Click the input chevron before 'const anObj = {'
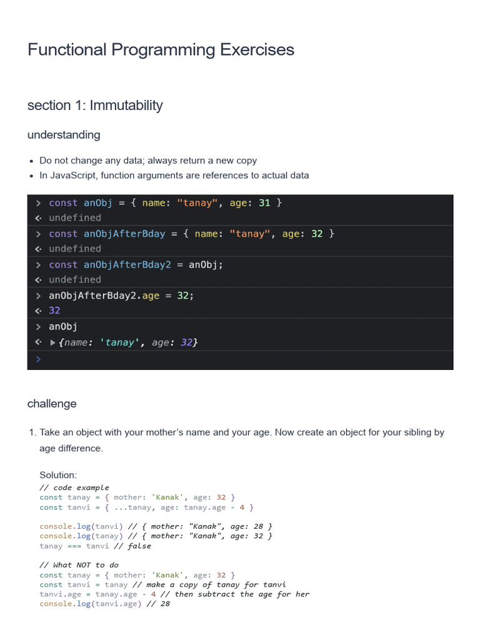This screenshot has height=640, width=480. [x=38, y=202]
